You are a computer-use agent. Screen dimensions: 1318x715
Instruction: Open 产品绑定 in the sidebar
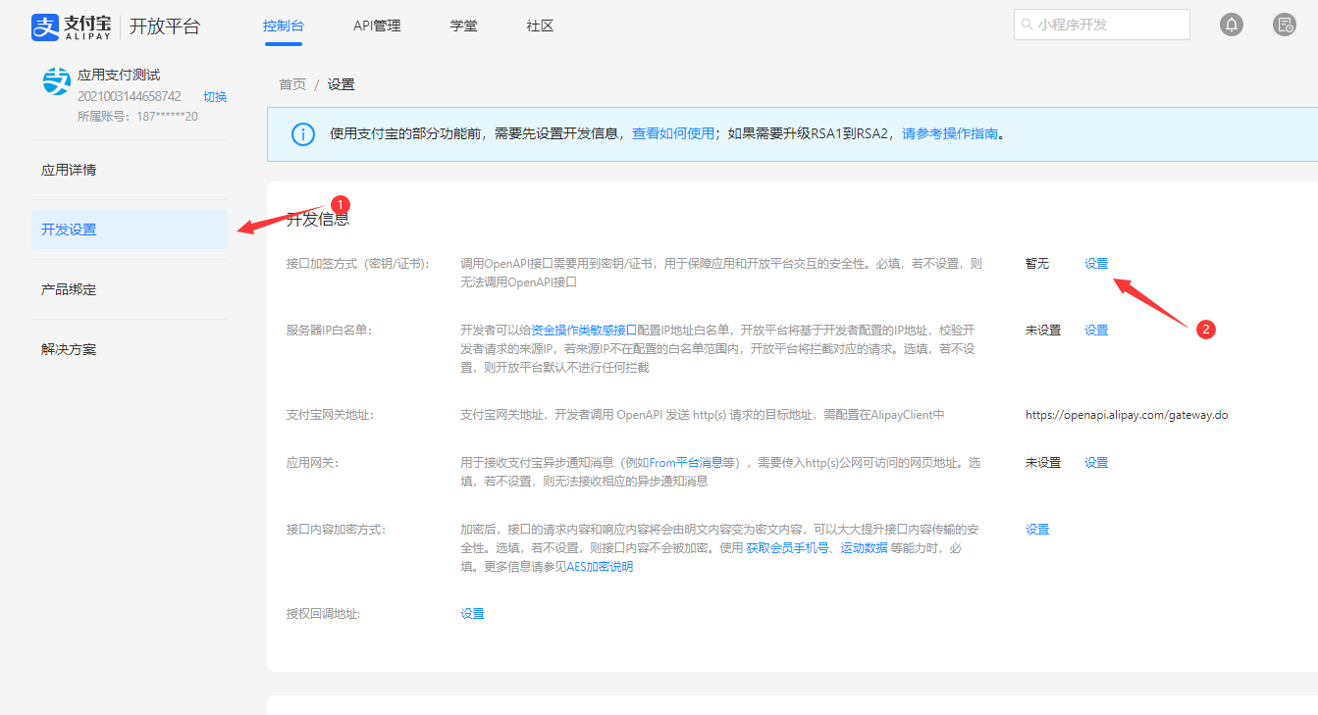(69, 289)
